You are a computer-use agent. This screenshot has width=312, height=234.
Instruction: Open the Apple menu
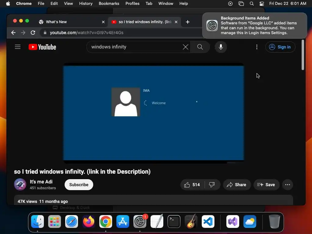(x=8, y=4)
